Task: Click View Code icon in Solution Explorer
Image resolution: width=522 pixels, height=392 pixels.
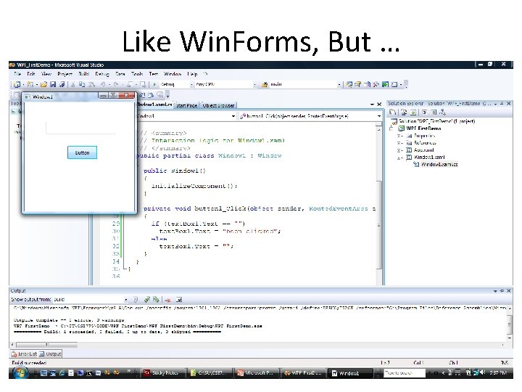Action: pos(424,113)
